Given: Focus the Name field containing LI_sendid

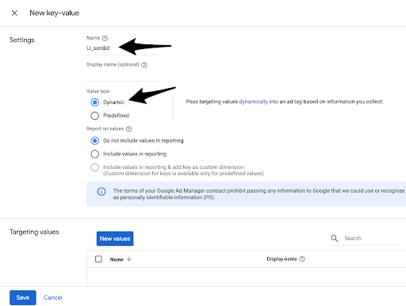Looking at the screenshot, I should 123,48.
